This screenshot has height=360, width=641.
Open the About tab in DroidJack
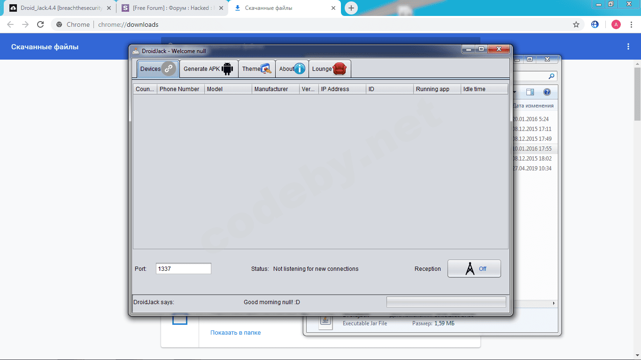tap(292, 69)
